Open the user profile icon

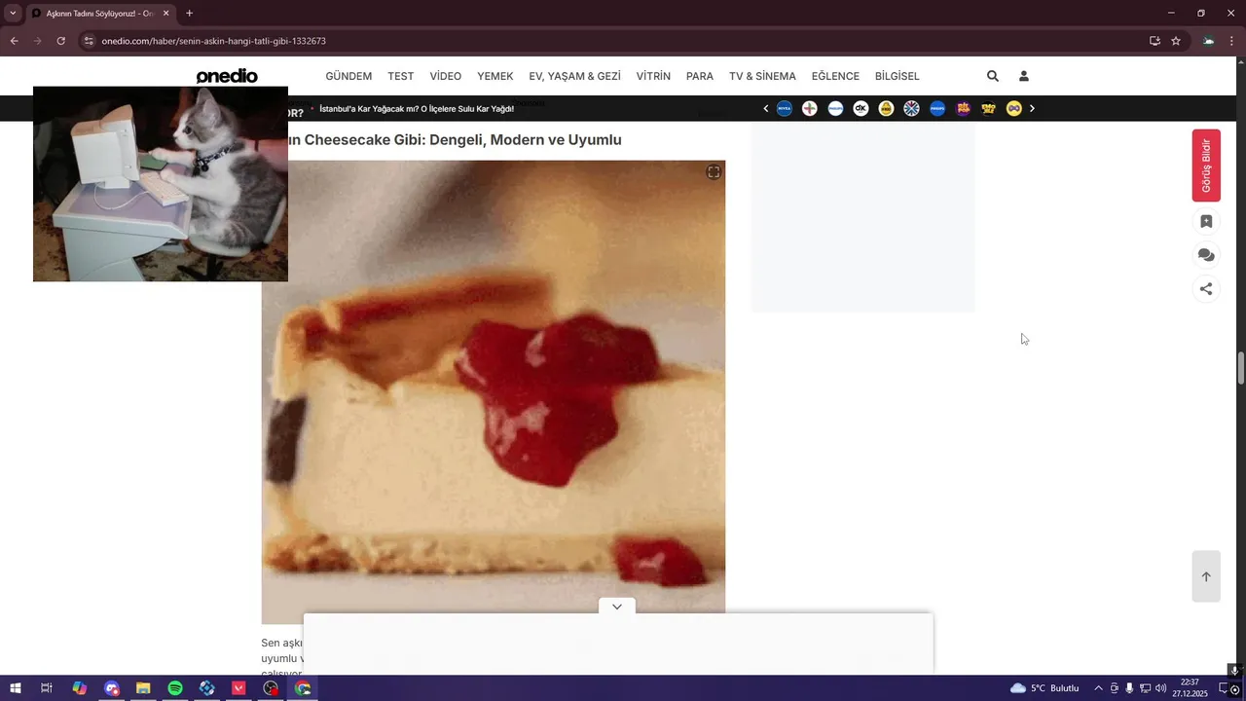pos(1024,76)
